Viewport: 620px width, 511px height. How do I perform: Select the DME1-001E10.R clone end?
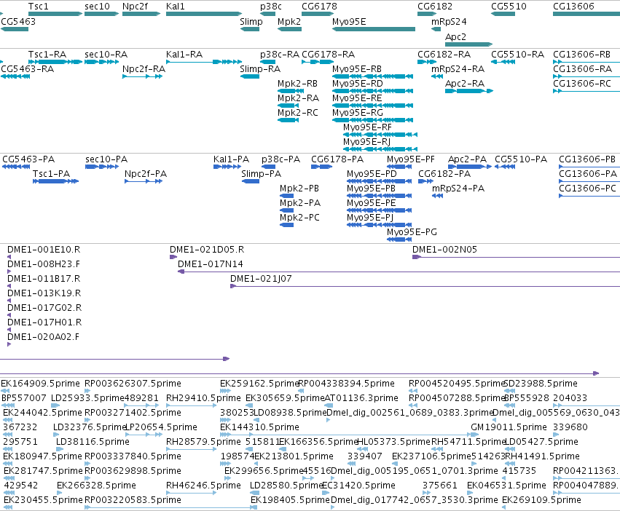click(9, 257)
